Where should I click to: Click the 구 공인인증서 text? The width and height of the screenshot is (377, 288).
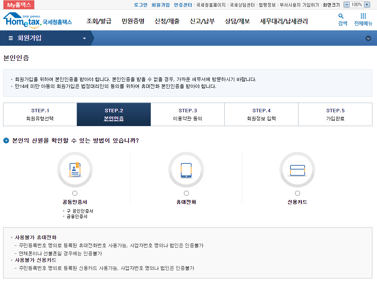[80, 211]
